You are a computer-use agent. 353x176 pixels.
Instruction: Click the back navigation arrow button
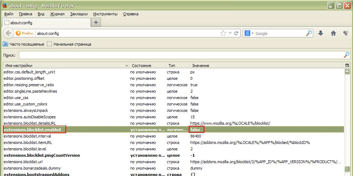tap(8, 33)
